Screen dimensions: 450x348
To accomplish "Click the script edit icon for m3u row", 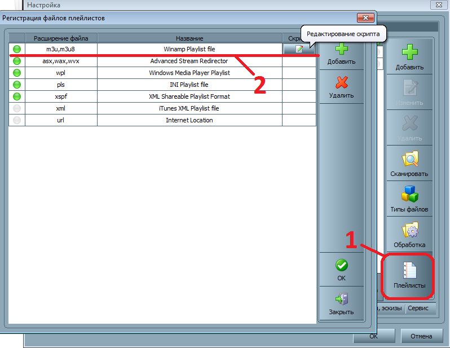I will [x=299, y=49].
